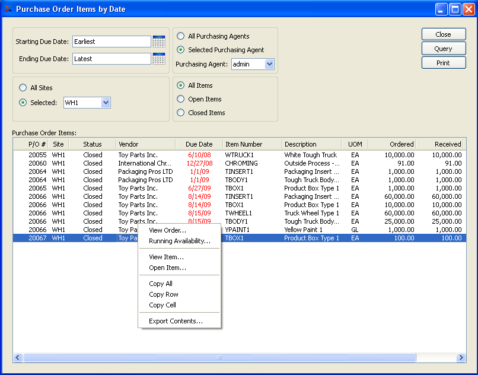Expand the Purchasing Agent admin dropdown
The height and width of the screenshot is (375, 478).
[269, 64]
